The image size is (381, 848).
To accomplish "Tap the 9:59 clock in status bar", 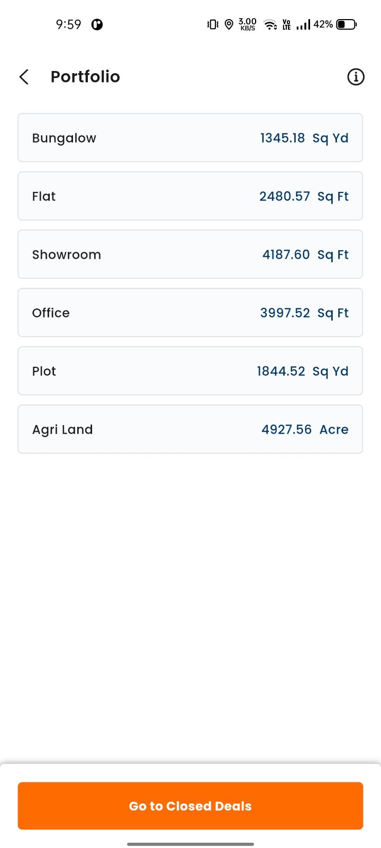I will pos(69,24).
